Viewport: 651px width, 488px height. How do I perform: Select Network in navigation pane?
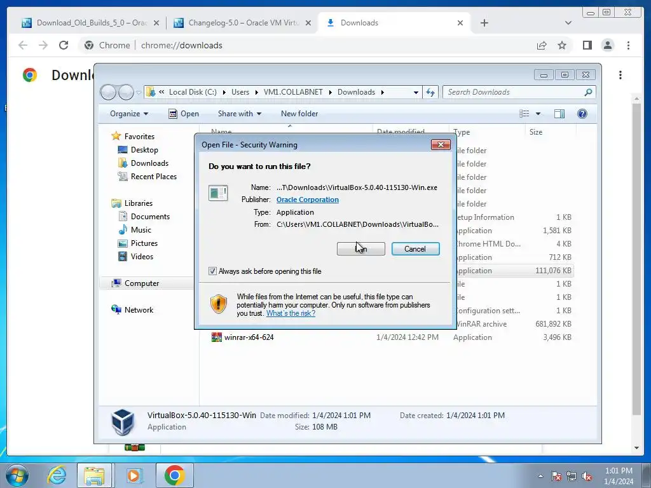[x=139, y=310]
